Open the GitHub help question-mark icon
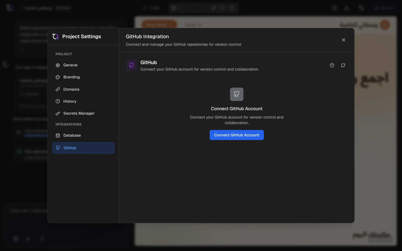The width and height of the screenshot is (402, 251). point(332,65)
